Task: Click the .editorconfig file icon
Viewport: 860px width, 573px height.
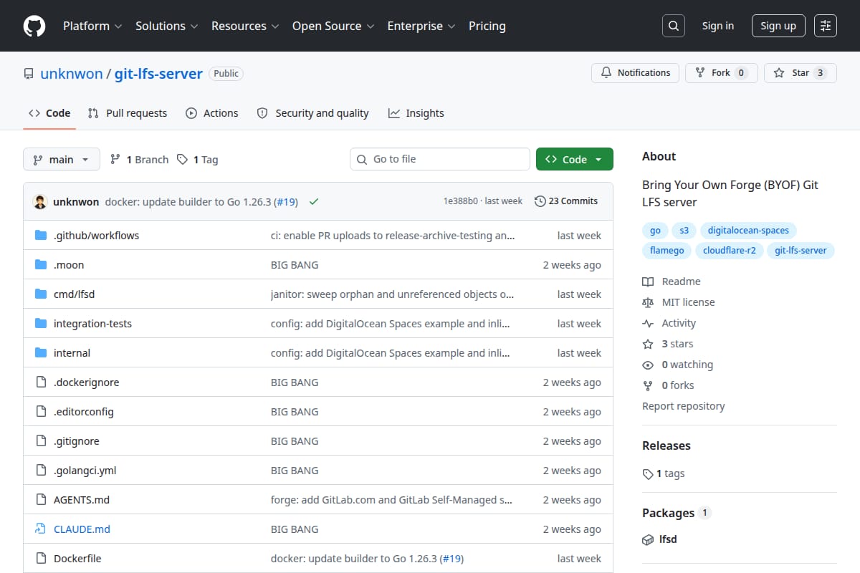Action: pyautogui.click(x=41, y=412)
